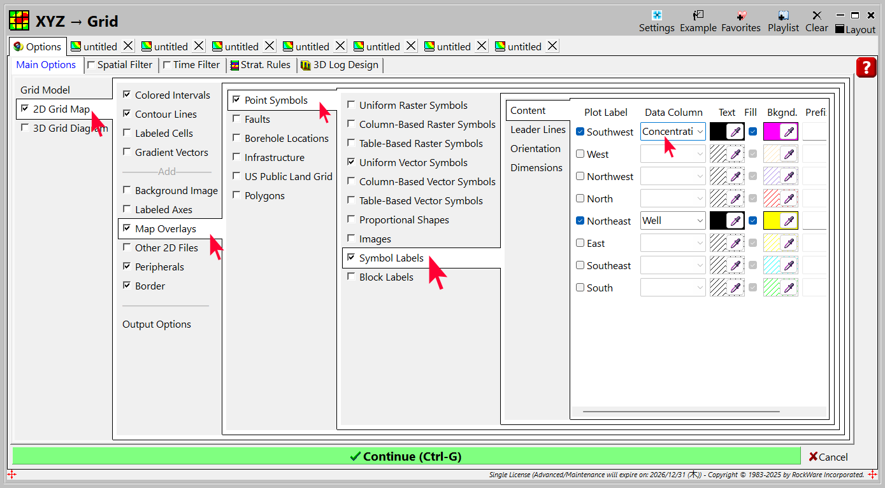Screen dimensions: 885x488
Task: Click the Cancel button
Action: (828, 457)
